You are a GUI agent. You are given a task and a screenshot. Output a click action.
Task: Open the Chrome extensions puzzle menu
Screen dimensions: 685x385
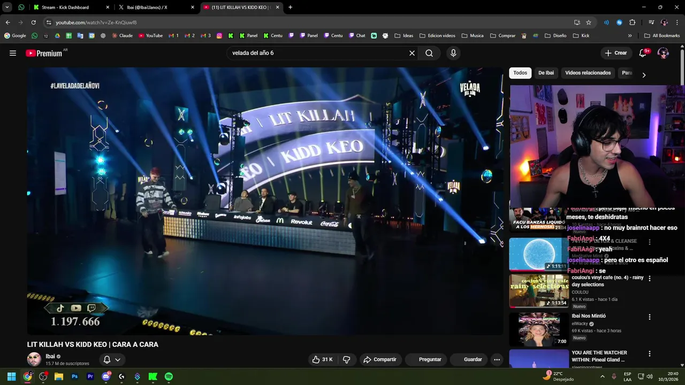[632, 22]
